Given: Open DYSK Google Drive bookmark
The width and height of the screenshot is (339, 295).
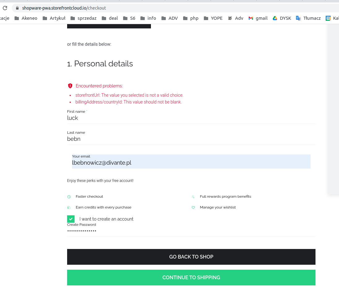Looking at the screenshot, I should 281,18.
